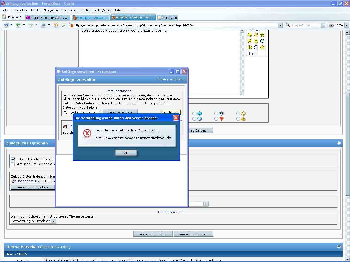Insert the sad frowning smiley
This screenshot has width=350, height=262.
tap(262, 47)
